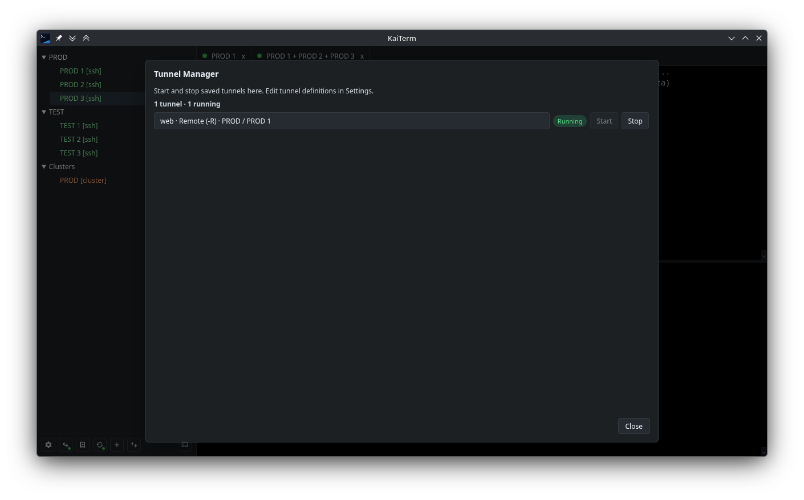This screenshot has width=804, height=500.
Task: Add new connection with plus icon
Action: point(117,445)
